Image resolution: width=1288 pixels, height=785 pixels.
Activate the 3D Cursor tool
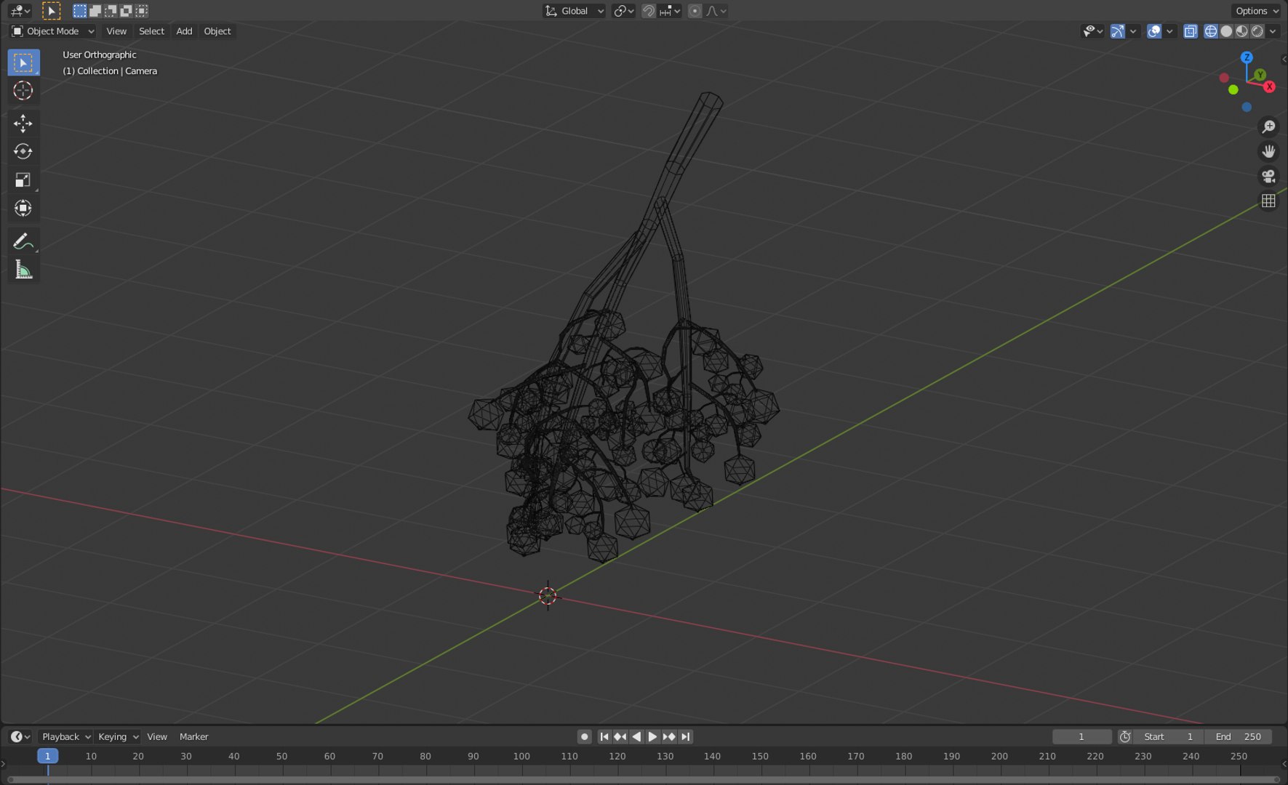pos(23,91)
